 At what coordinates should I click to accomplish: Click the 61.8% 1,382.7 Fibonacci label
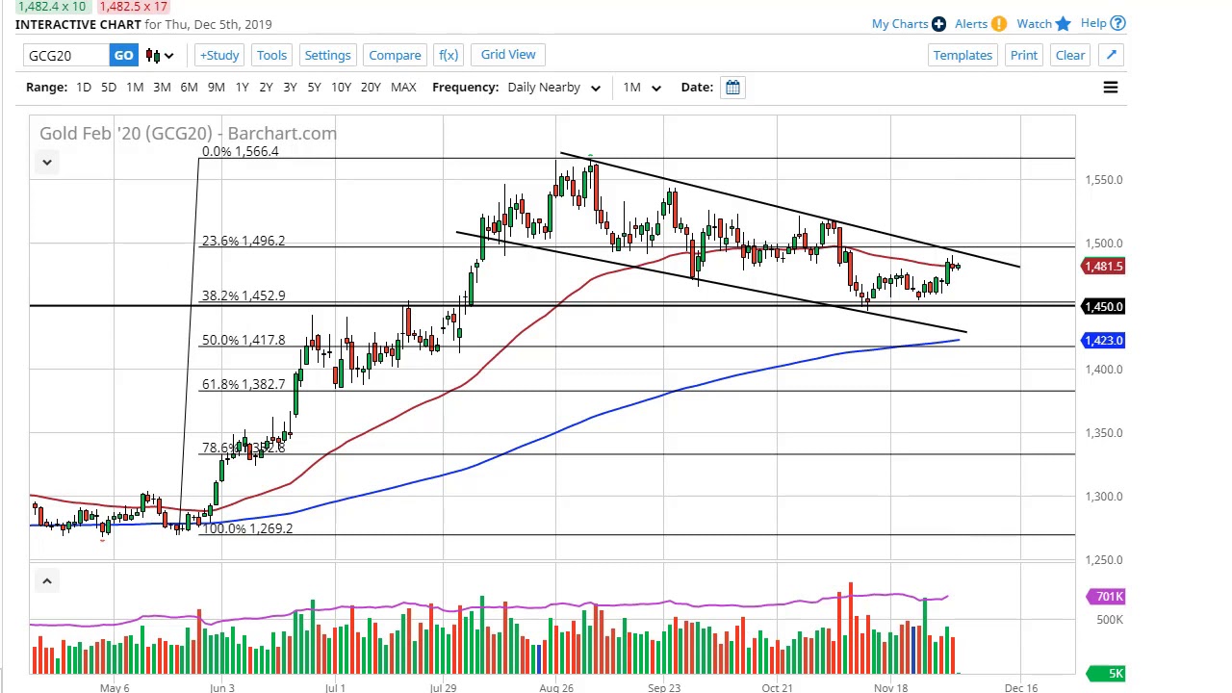[x=243, y=385]
